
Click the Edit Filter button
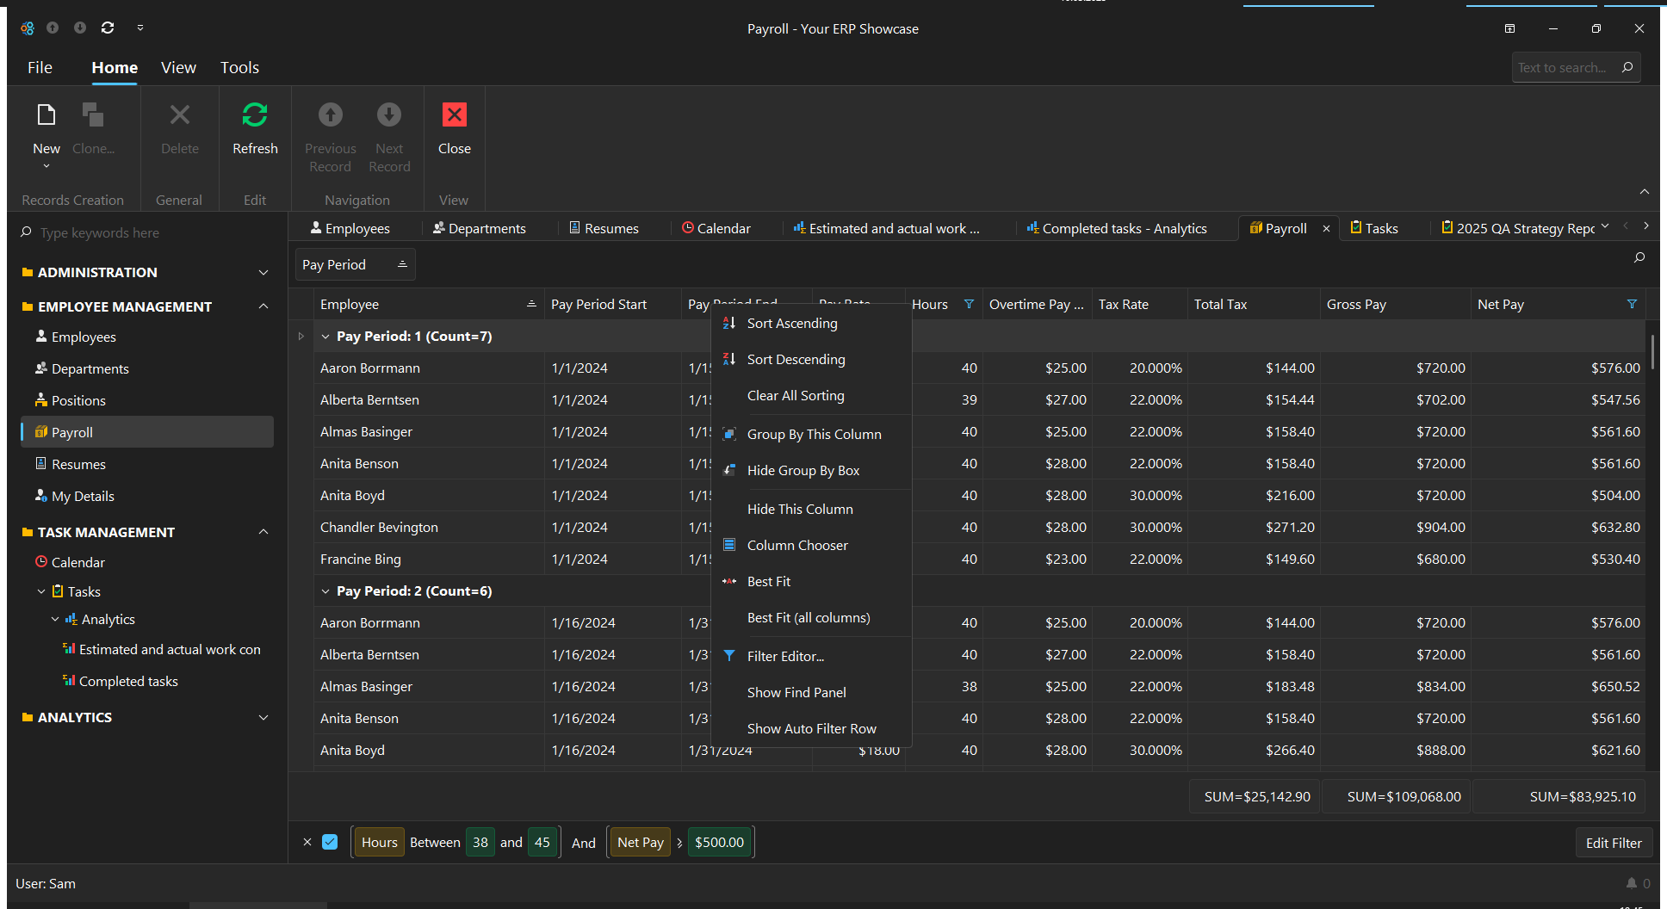coord(1613,843)
